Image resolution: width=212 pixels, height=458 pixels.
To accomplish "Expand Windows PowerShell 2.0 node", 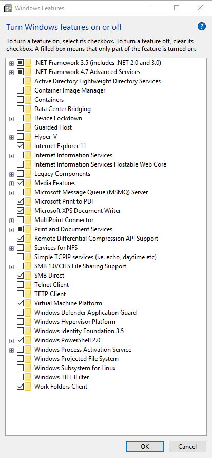I will click(11, 341).
